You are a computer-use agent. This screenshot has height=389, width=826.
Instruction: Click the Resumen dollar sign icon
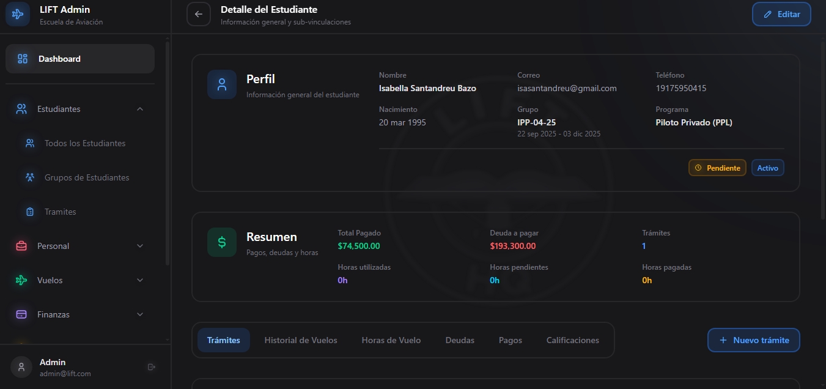click(x=222, y=242)
